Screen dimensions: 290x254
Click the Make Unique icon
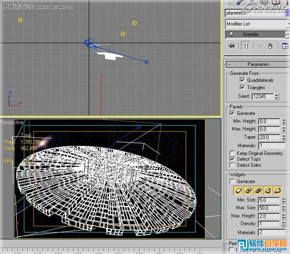coord(261,46)
